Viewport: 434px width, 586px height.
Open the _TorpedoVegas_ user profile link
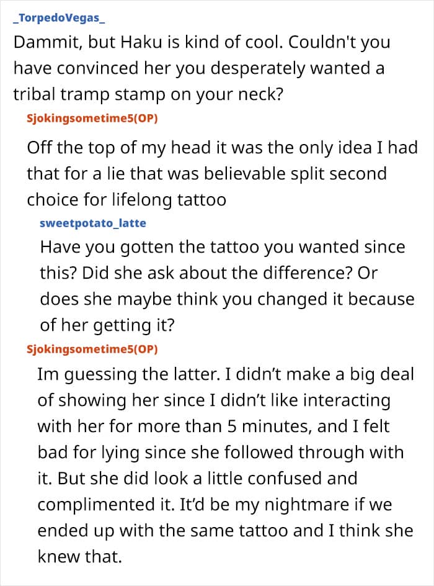(x=58, y=17)
